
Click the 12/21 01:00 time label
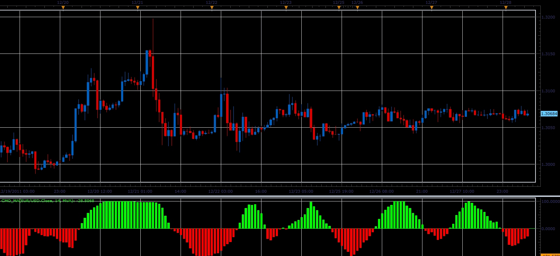[x=140, y=191]
